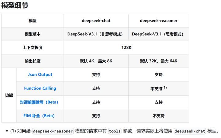The height and width of the screenshot is (138, 221).
Task: Click the DeepSeek-V3.1（思考模式）cell
Action: [158, 34]
